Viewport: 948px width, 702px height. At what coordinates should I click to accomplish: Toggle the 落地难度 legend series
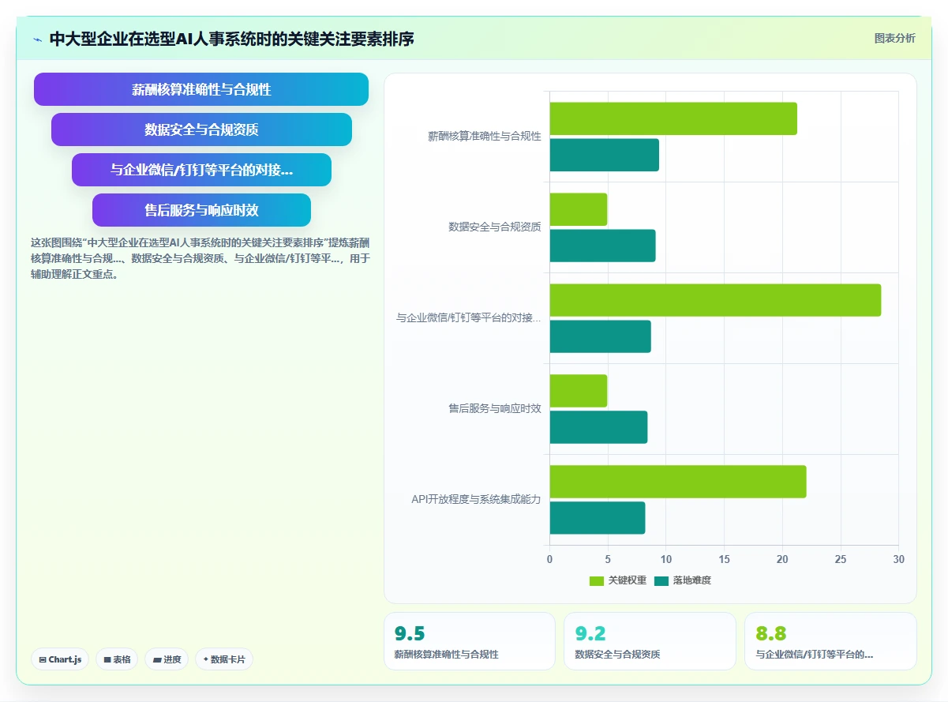(x=683, y=580)
